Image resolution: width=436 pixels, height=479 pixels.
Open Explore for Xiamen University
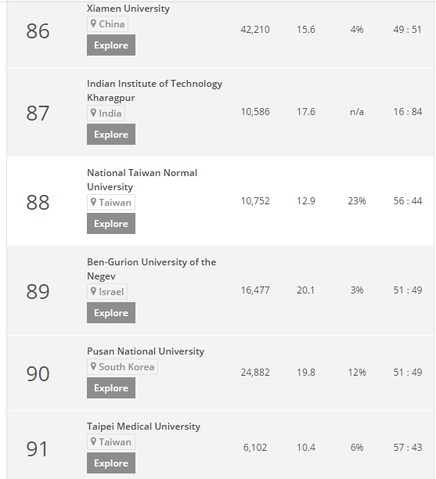coord(111,45)
